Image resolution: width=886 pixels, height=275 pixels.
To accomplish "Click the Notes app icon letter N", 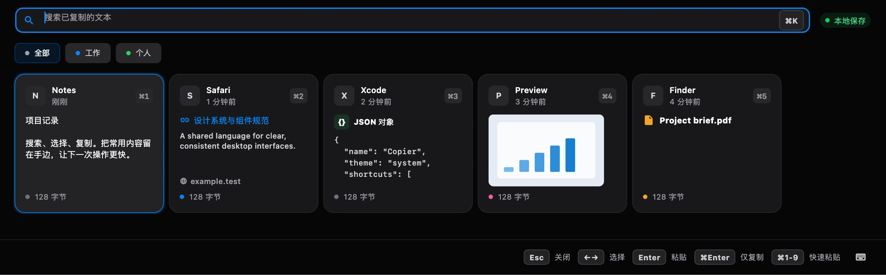I will [x=35, y=96].
